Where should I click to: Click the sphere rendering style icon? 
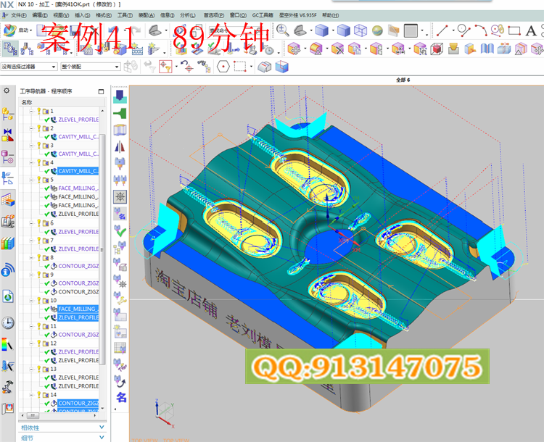377,30
